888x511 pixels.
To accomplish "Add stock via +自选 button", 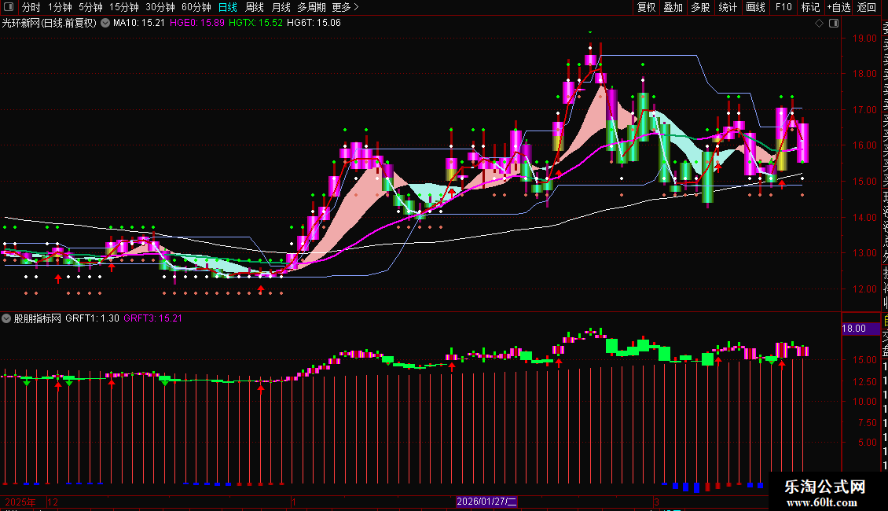I will [838, 7].
